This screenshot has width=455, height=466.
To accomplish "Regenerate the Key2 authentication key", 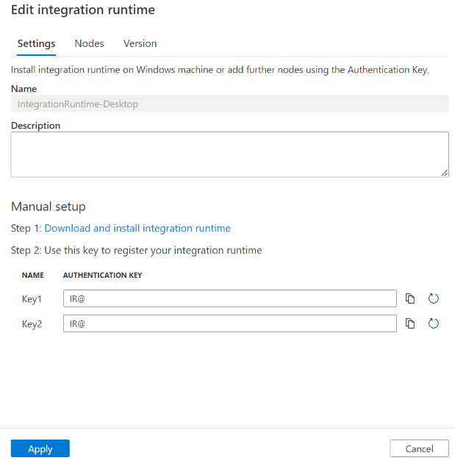I will tap(434, 323).
